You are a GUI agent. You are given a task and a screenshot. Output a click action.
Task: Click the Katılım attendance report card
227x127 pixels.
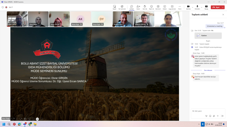[208, 36]
